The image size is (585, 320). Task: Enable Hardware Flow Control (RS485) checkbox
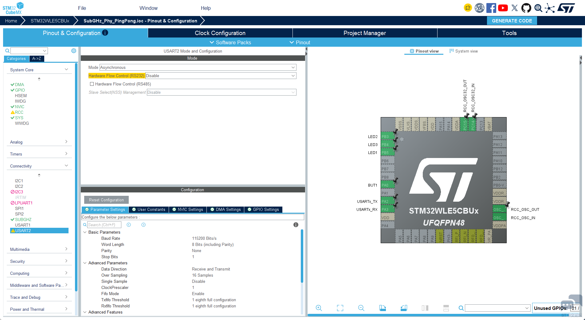click(x=92, y=84)
